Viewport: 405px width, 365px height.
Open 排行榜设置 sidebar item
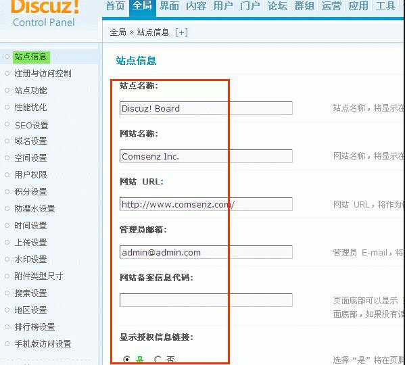pyautogui.click(x=35, y=327)
